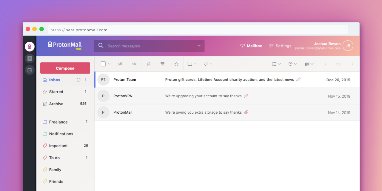Click the star icon beside Starred
382x191 pixels.
point(45,92)
